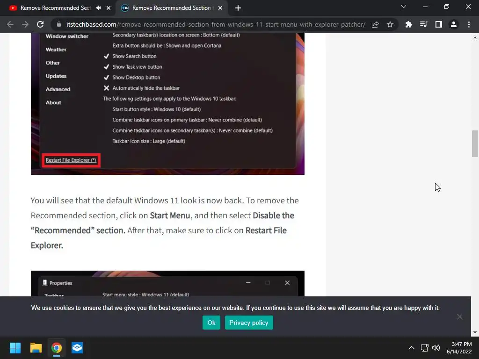Open the Windows Start menu
This screenshot has height=359, width=479.
point(15,348)
